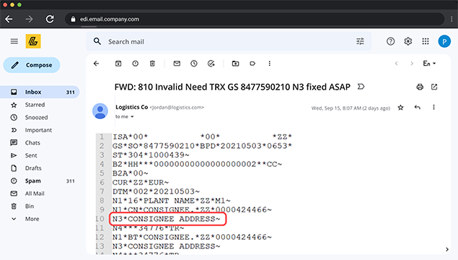This screenshot has height=260, width=458.
Task: Show search filter options
Action: [x=360, y=42]
